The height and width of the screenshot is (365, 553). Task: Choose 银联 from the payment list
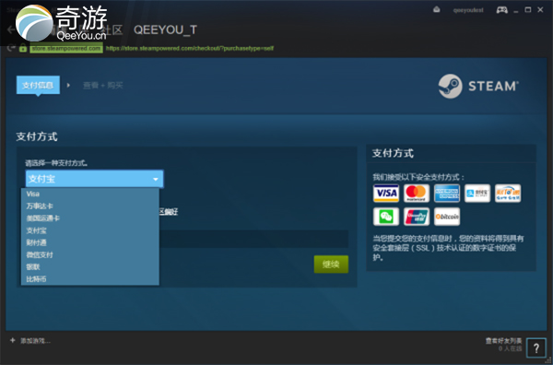pyautogui.click(x=90, y=267)
